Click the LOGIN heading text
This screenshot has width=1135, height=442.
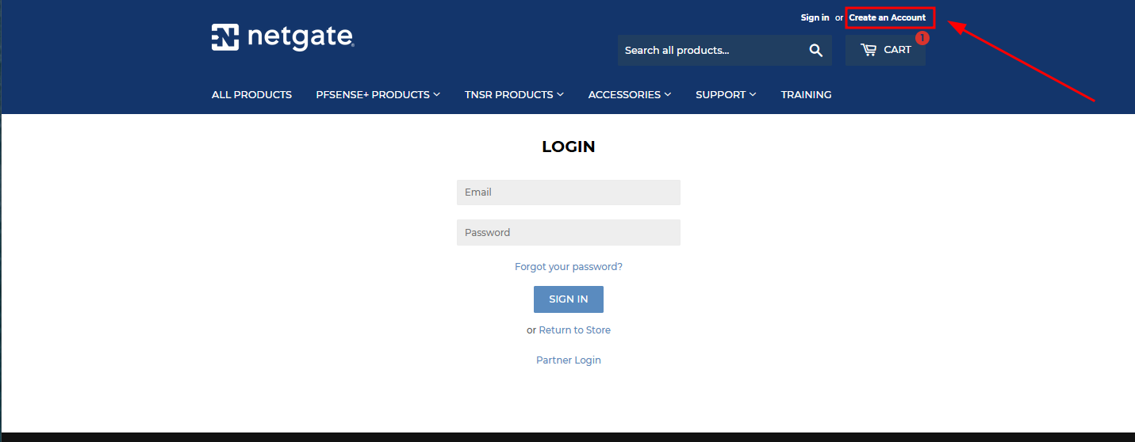click(x=569, y=147)
